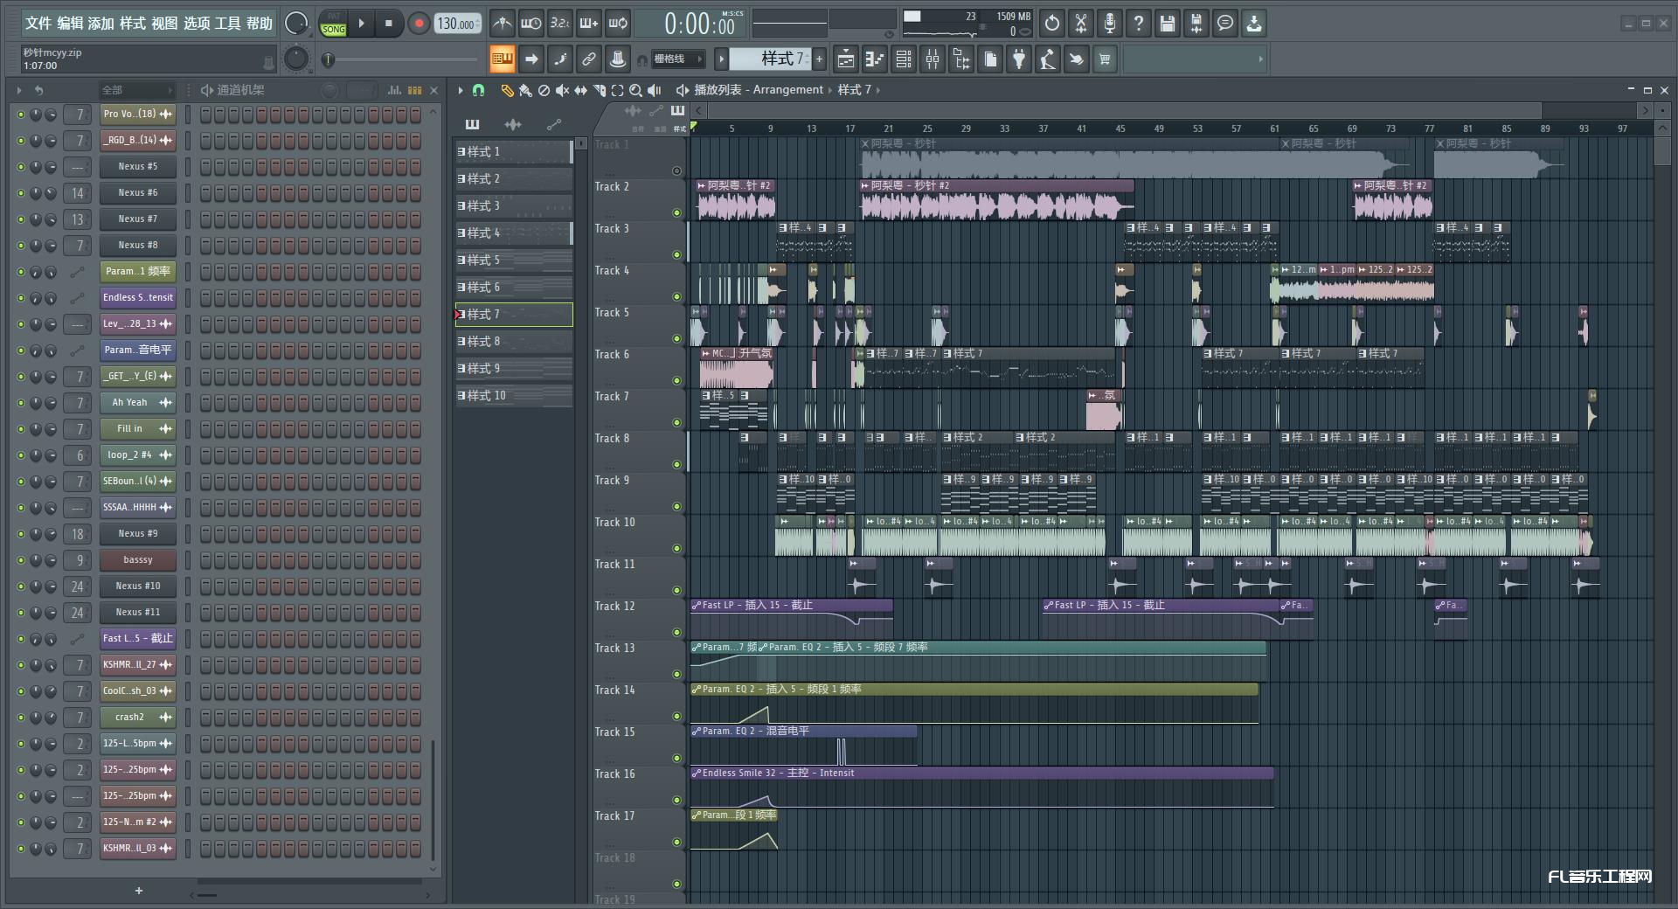The width and height of the screenshot is (1678, 909).
Task: Toggle loop recording icon
Action: 618,24
